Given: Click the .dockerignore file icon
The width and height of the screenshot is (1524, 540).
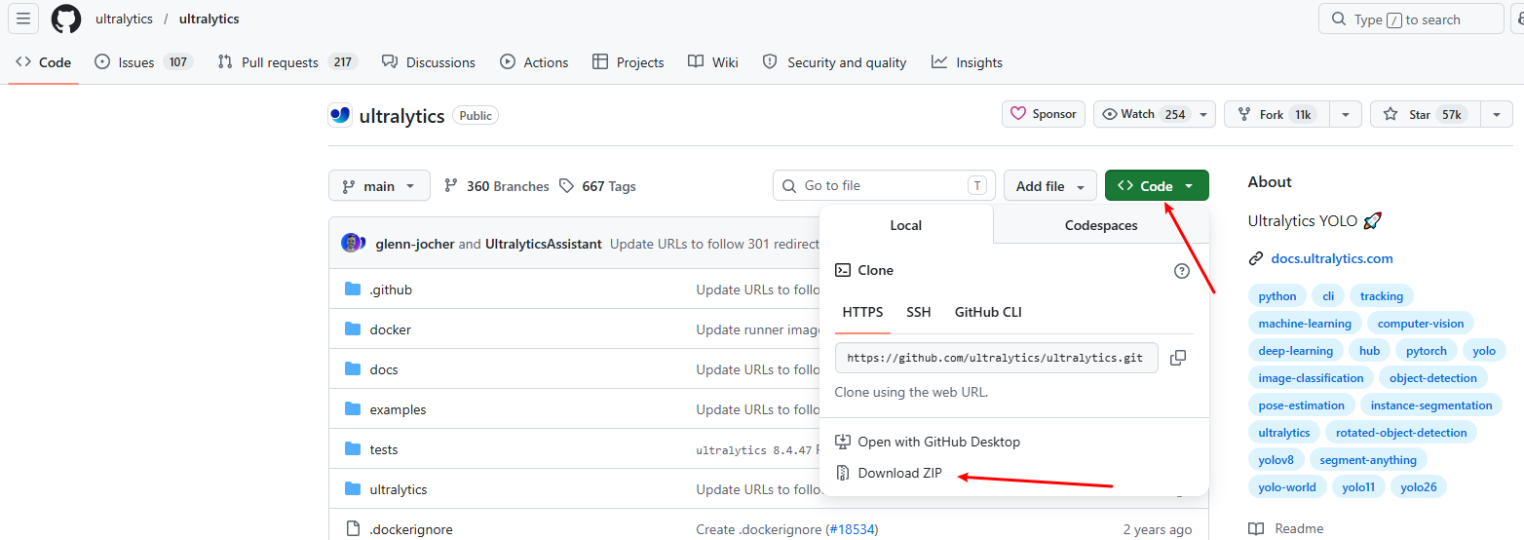Looking at the screenshot, I should 353,529.
